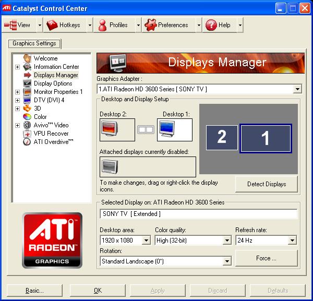
Task: Open ATI Overdrive settings in the tree
Action: click(x=53, y=142)
